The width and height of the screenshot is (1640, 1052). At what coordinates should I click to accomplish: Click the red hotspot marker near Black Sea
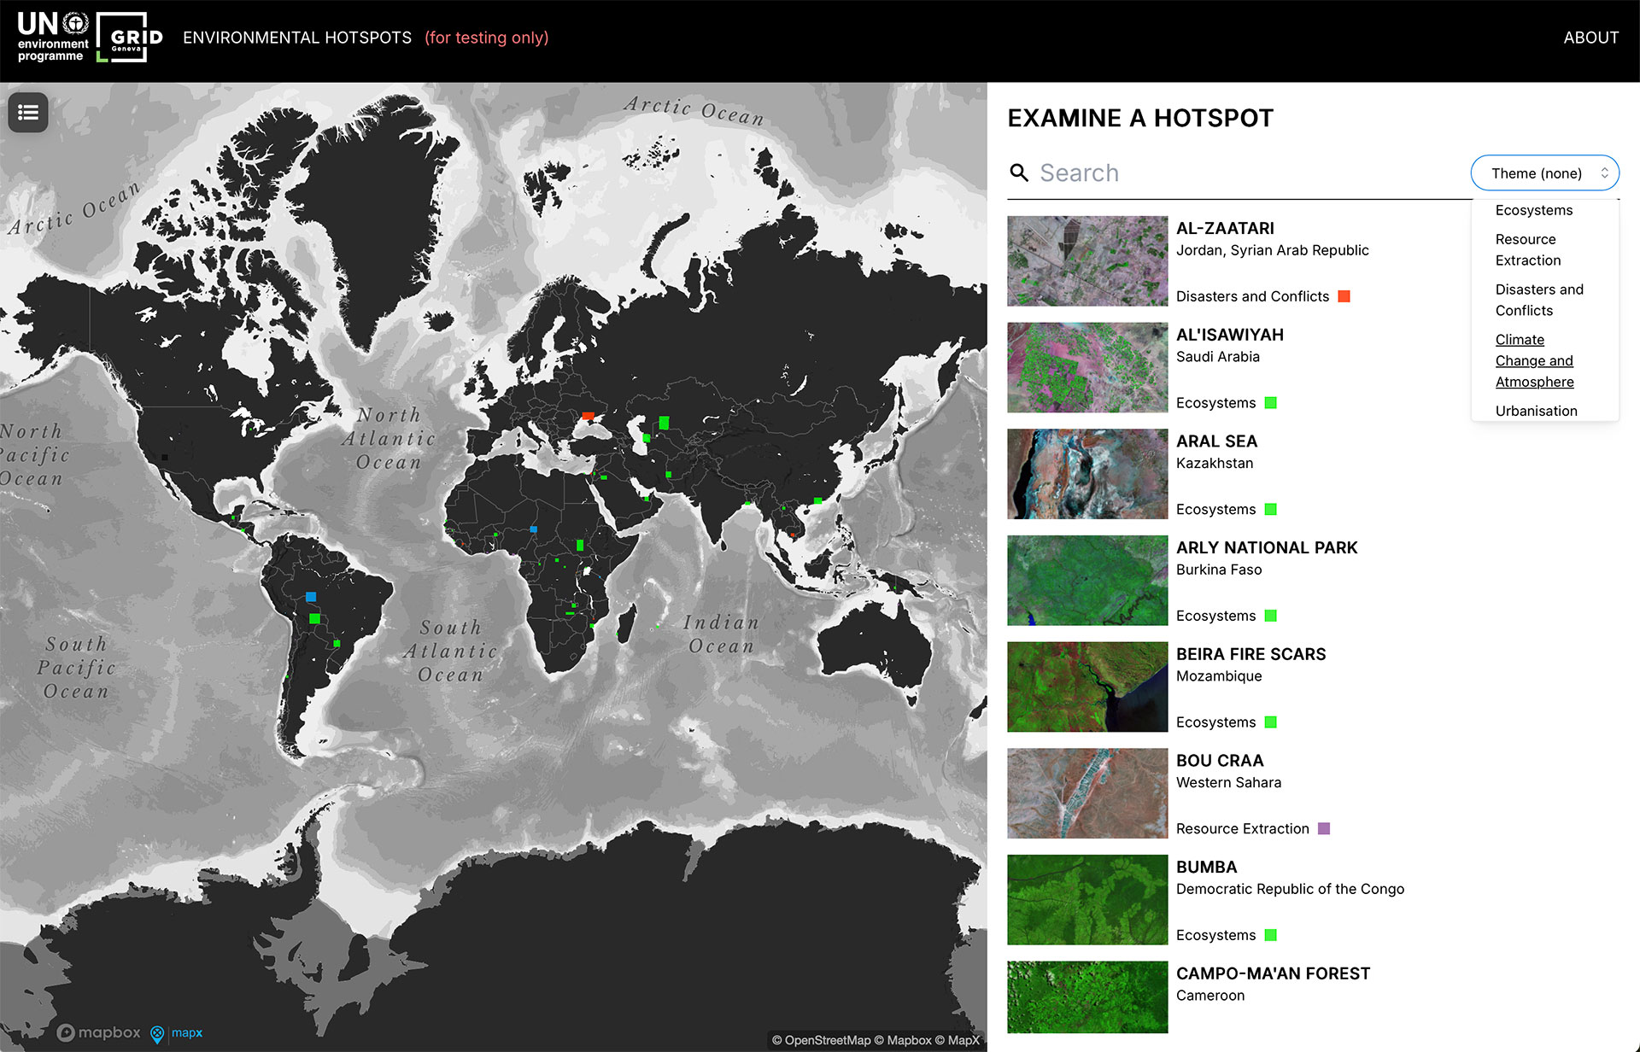click(x=588, y=416)
